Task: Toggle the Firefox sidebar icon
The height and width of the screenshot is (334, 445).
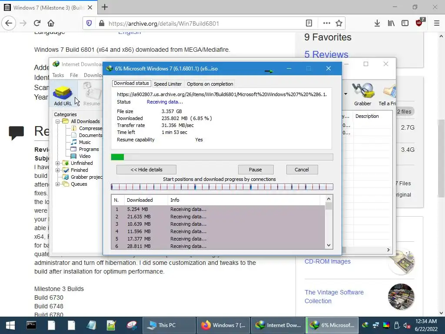Action: pos(405,23)
